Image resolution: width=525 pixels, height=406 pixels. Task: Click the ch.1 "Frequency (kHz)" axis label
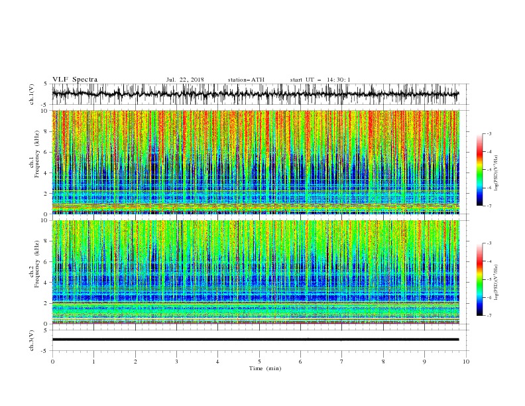(x=37, y=154)
